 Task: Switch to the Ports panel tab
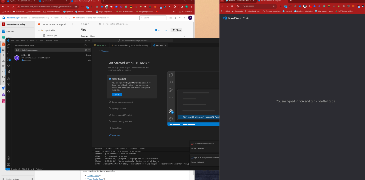[142, 149]
